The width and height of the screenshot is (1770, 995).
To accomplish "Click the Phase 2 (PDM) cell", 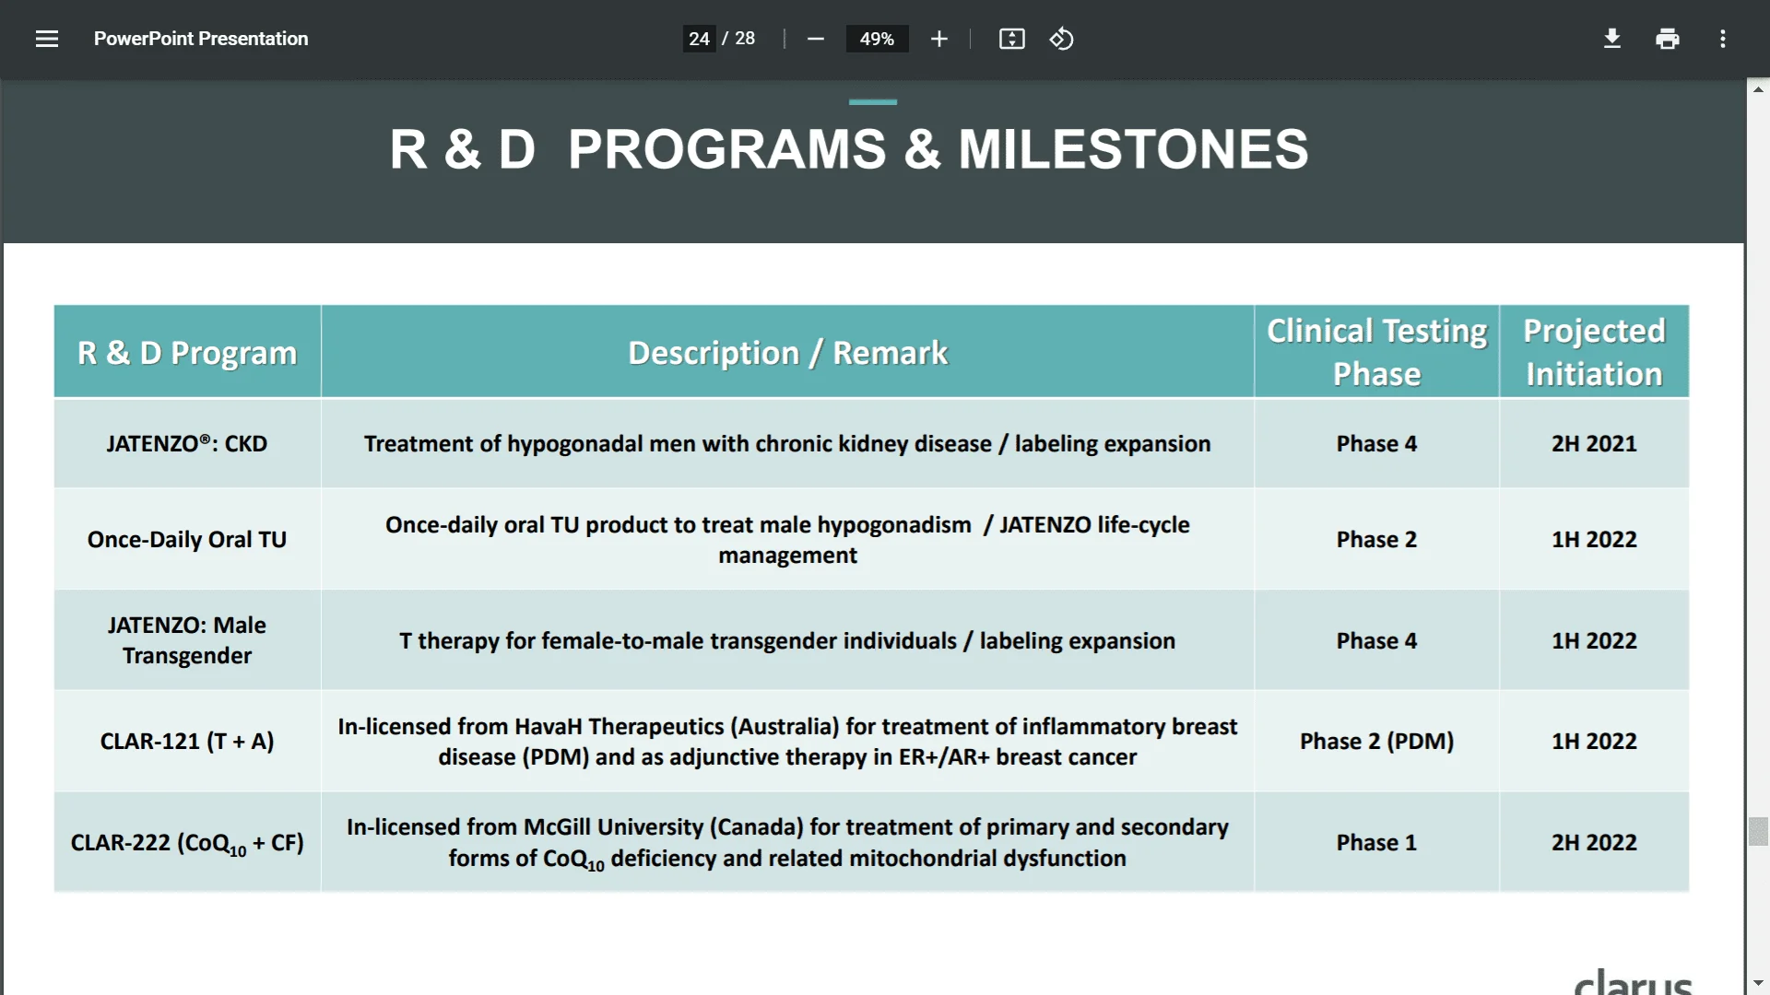I will (1376, 741).
